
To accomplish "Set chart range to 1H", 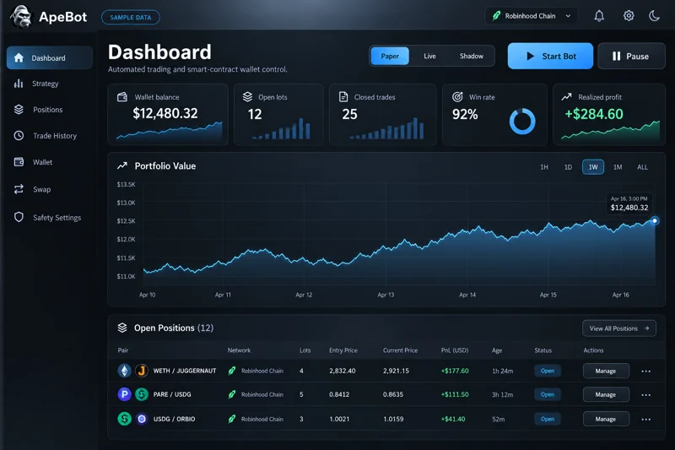I will click(x=544, y=167).
